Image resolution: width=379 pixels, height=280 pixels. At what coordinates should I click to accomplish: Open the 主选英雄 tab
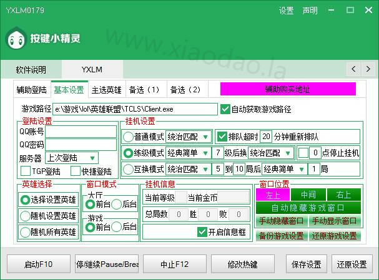pos(107,90)
